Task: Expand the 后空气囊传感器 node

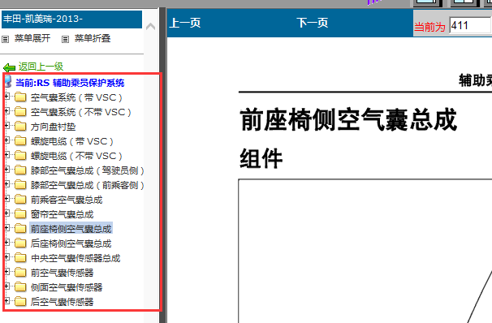Action: pyautogui.click(x=6, y=301)
